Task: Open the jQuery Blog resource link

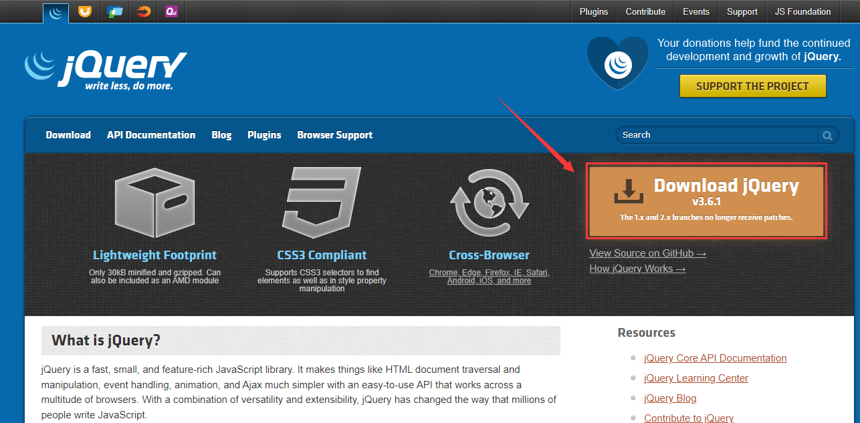Action: 670,398
